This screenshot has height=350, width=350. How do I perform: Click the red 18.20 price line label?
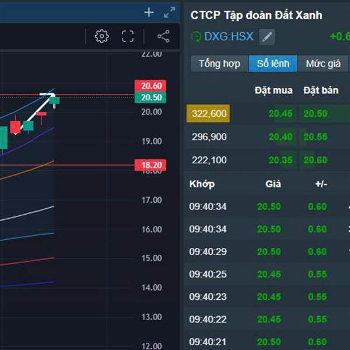[150, 165]
